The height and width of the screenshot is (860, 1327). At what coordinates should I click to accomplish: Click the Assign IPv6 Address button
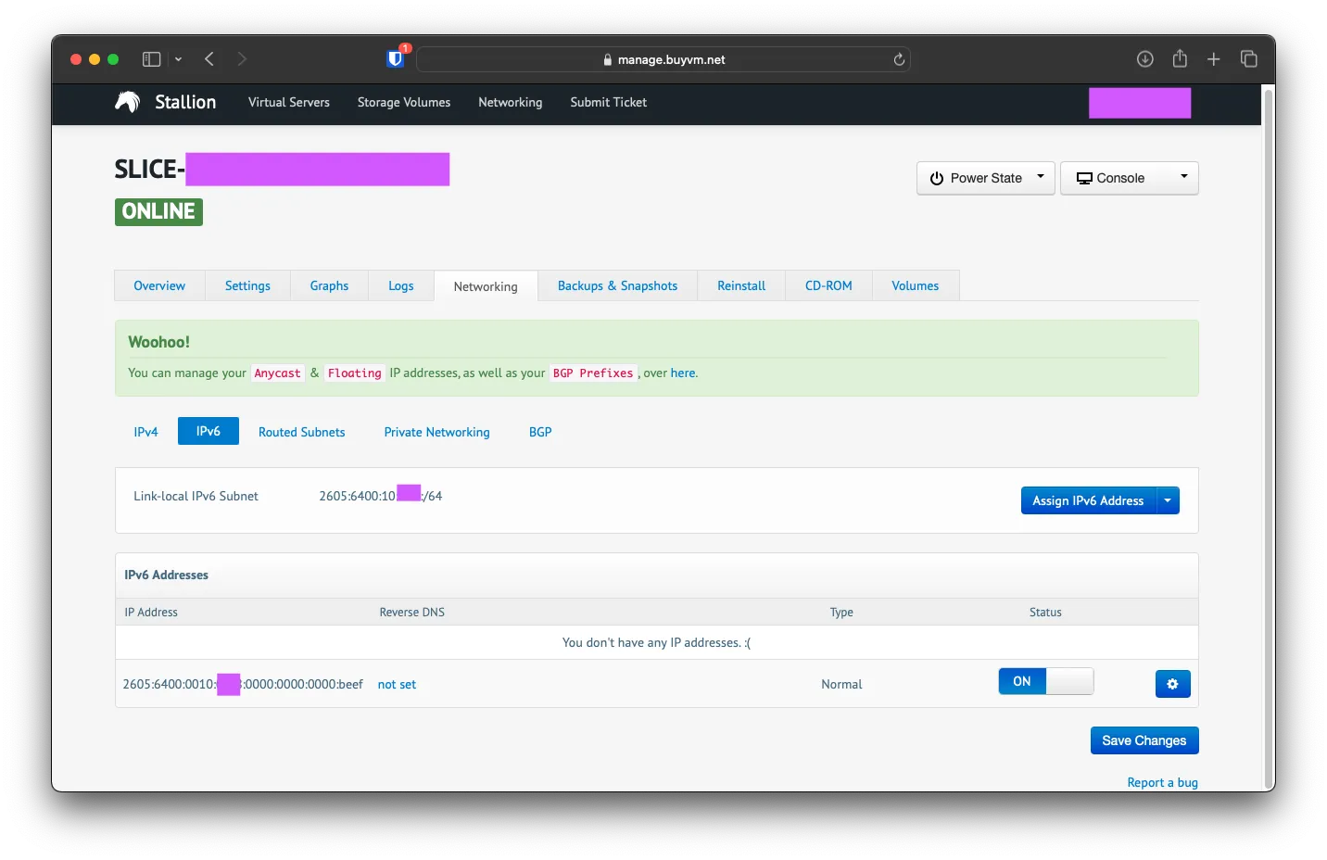[1088, 500]
